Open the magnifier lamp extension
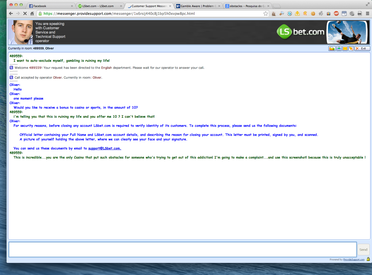Image resolution: width=372 pixels, height=275 pixels. 282,14
